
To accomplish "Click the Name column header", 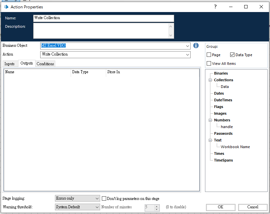I will [38, 72].
